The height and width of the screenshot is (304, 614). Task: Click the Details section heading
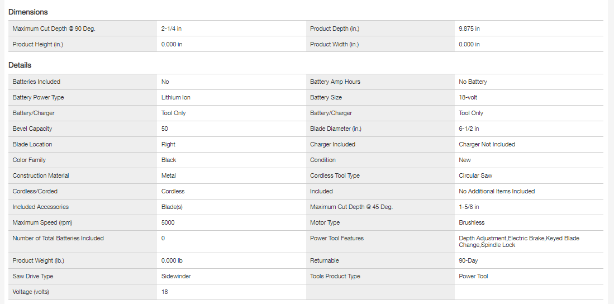click(20, 65)
